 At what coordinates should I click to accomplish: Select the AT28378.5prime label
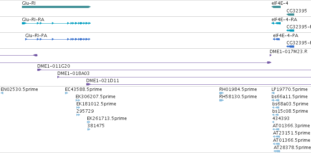pyautogui.click(x=292, y=148)
